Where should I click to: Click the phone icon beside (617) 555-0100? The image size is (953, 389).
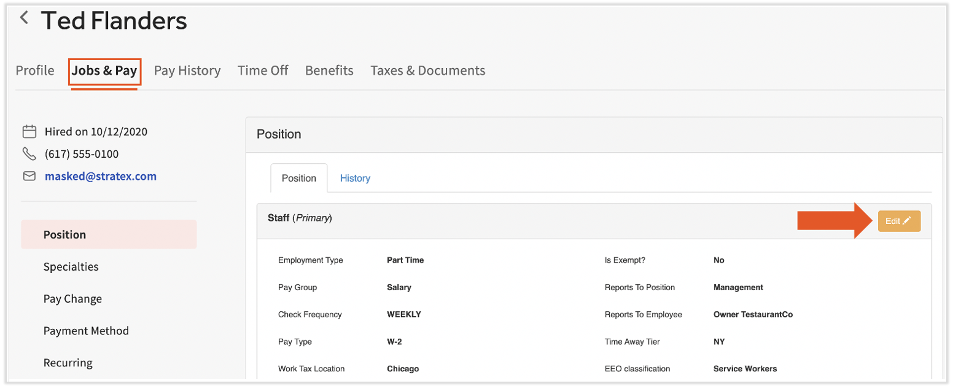tap(29, 154)
